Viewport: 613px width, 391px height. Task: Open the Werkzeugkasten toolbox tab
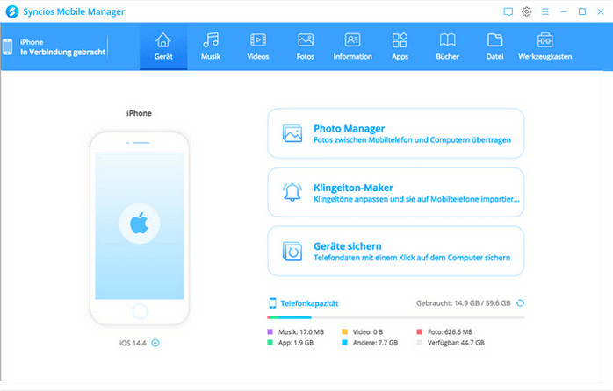pos(545,46)
